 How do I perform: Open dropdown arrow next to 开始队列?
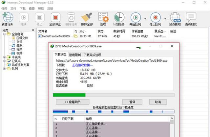pyautogui.click(x=145, y=19)
